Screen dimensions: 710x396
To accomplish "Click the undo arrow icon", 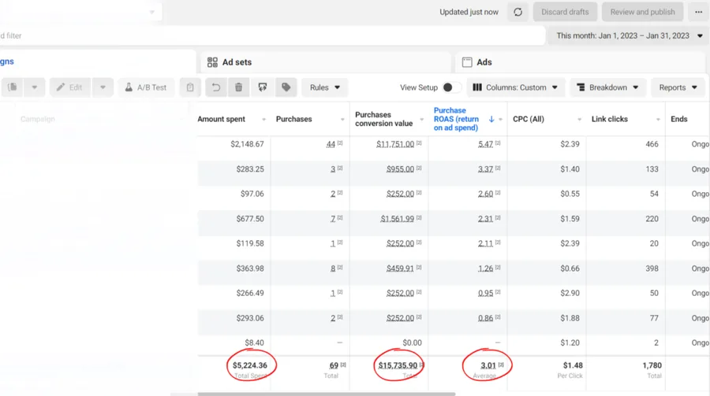I will tap(216, 87).
